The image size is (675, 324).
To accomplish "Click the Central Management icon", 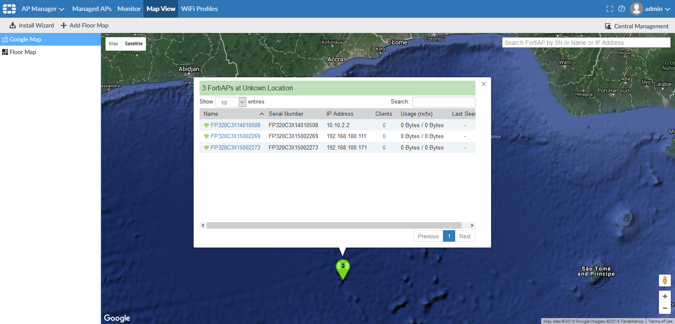I will (608, 26).
